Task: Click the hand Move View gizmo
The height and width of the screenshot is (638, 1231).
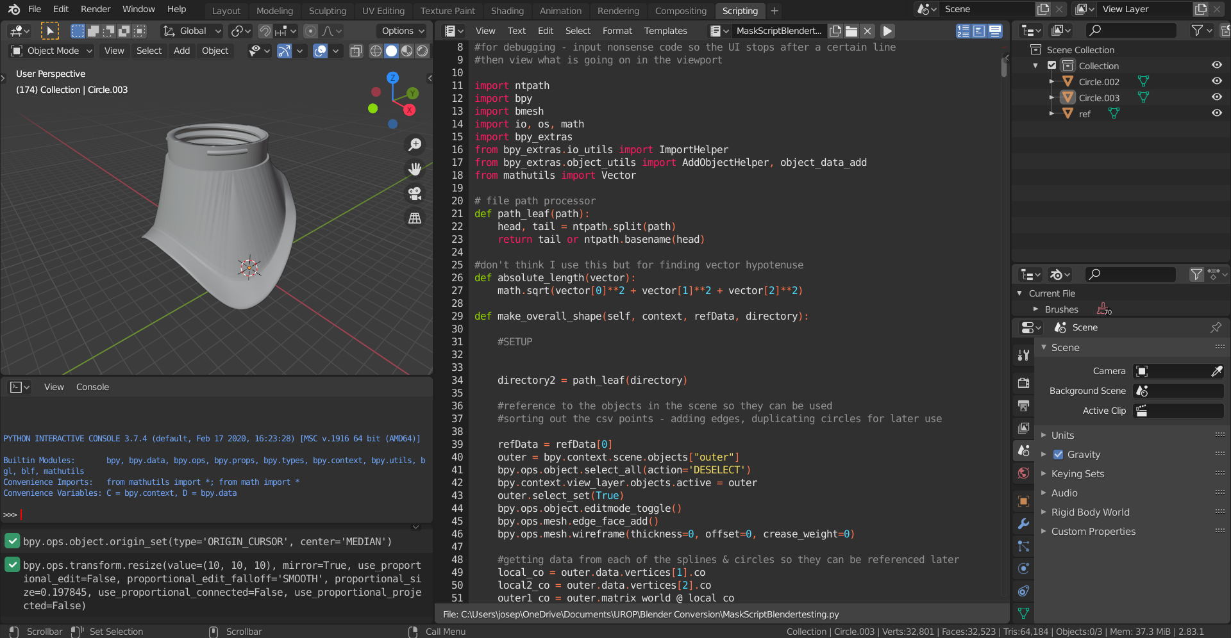Action: point(415,169)
